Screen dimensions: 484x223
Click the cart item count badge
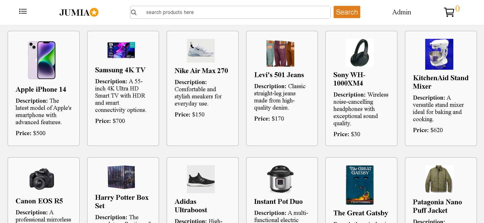pos(457,8)
